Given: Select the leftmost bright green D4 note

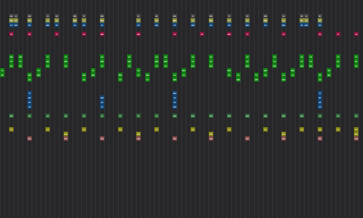Looking at the screenshot, I should coord(2,75).
